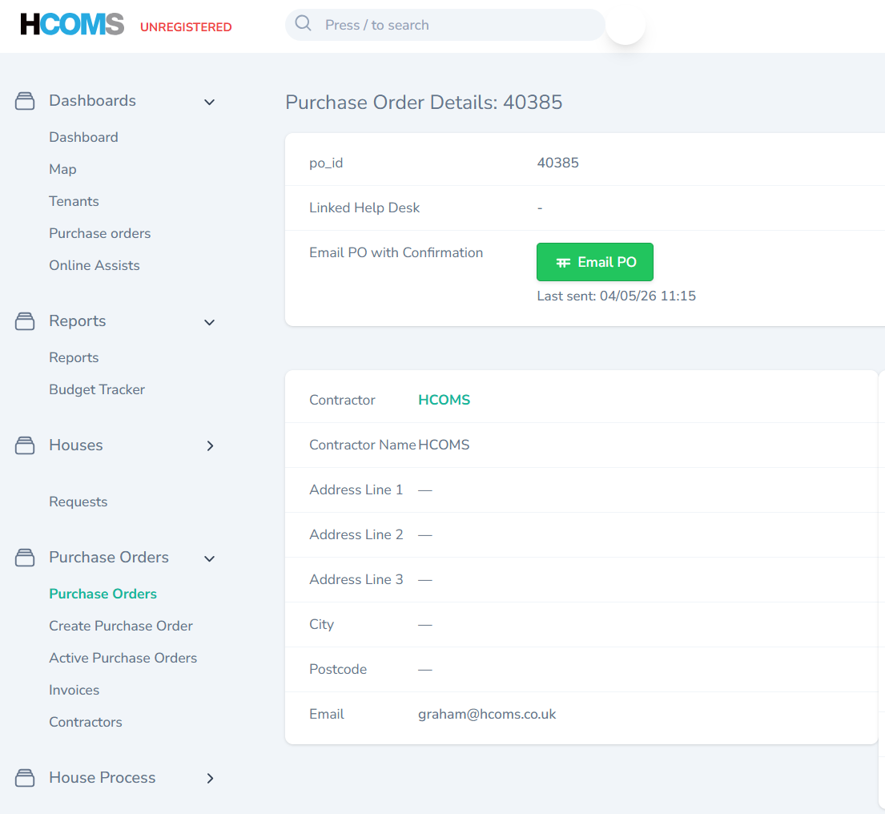Open Budget Tracker
Image resolution: width=885 pixels, height=814 pixels.
click(x=97, y=389)
